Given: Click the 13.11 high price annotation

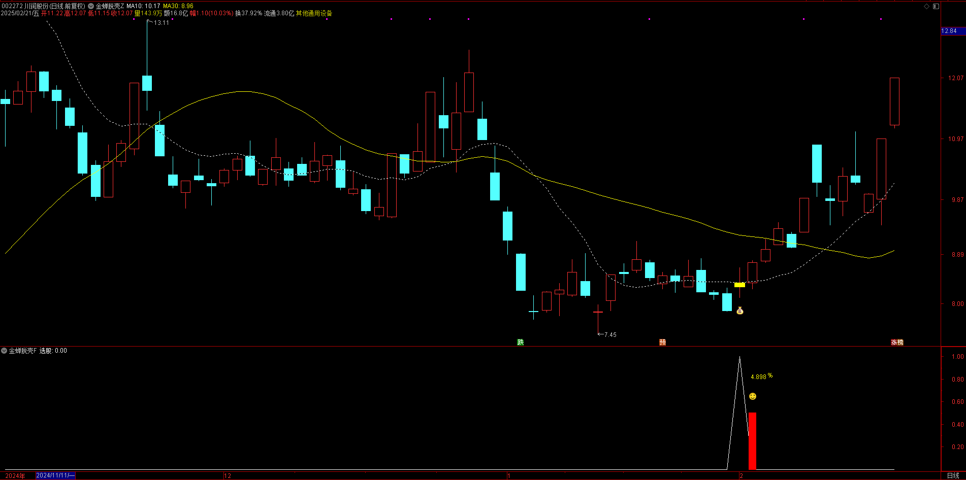Looking at the screenshot, I should (x=162, y=23).
